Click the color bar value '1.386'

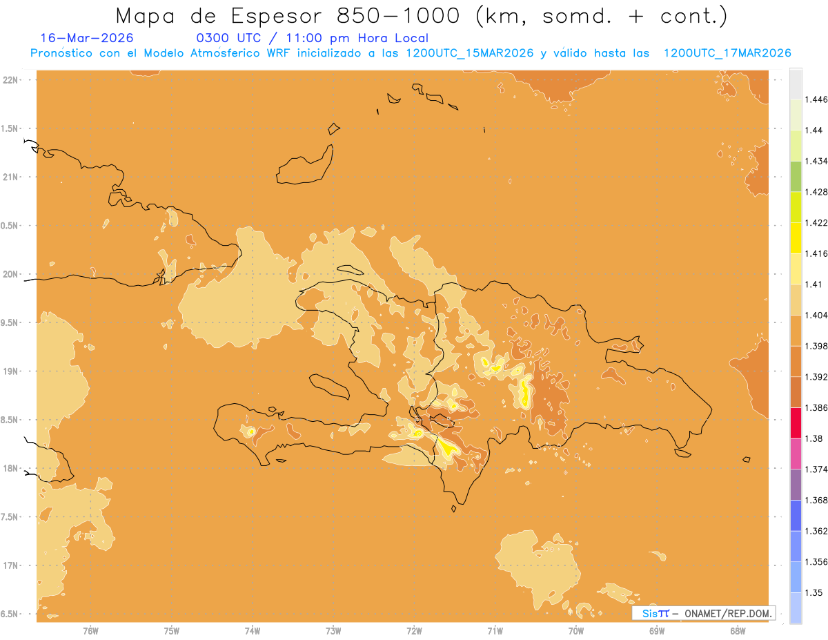click(816, 408)
